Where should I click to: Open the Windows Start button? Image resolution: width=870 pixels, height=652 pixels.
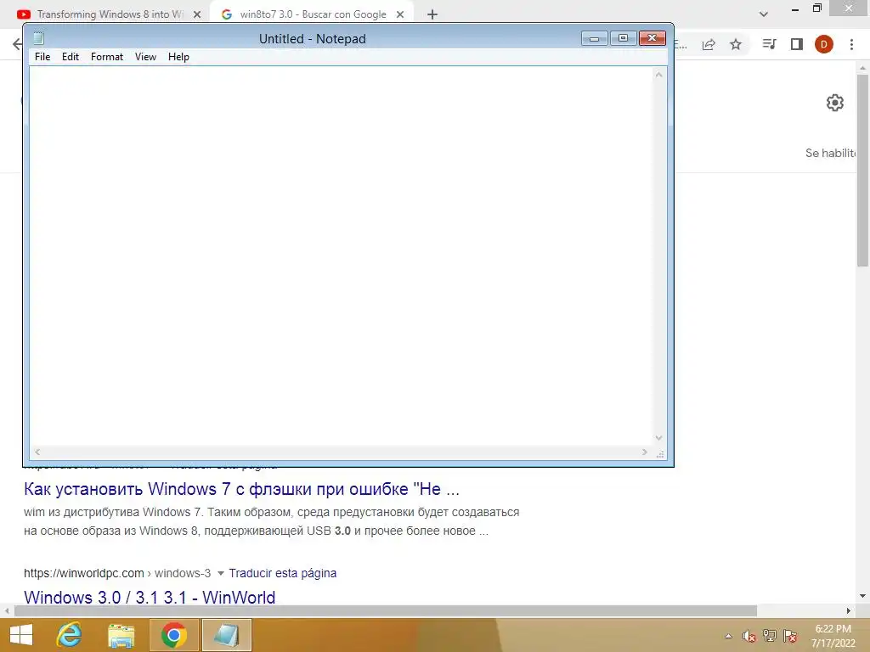pos(21,635)
